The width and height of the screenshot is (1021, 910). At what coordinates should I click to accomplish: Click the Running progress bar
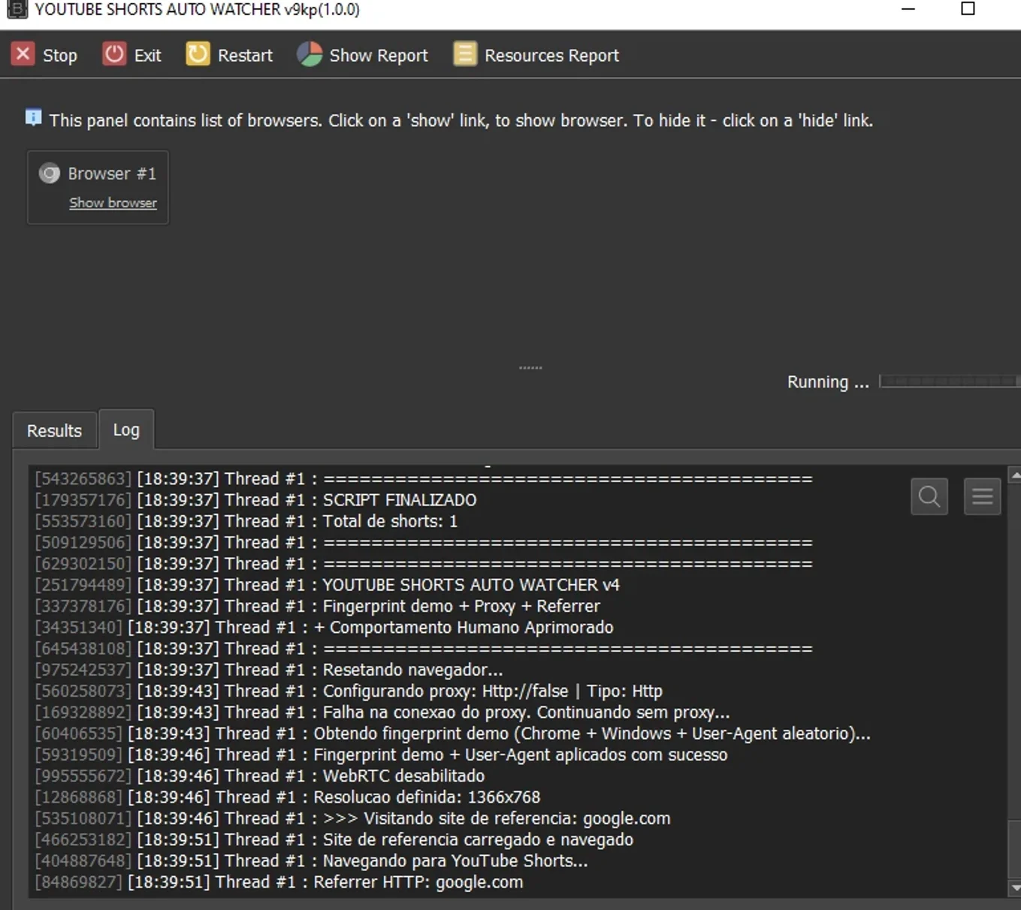coord(950,381)
